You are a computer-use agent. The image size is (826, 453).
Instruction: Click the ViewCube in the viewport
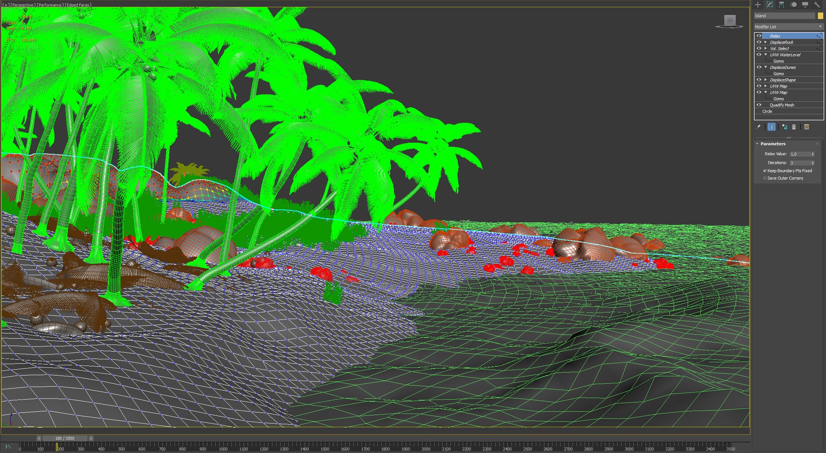[x=730, y=21]
